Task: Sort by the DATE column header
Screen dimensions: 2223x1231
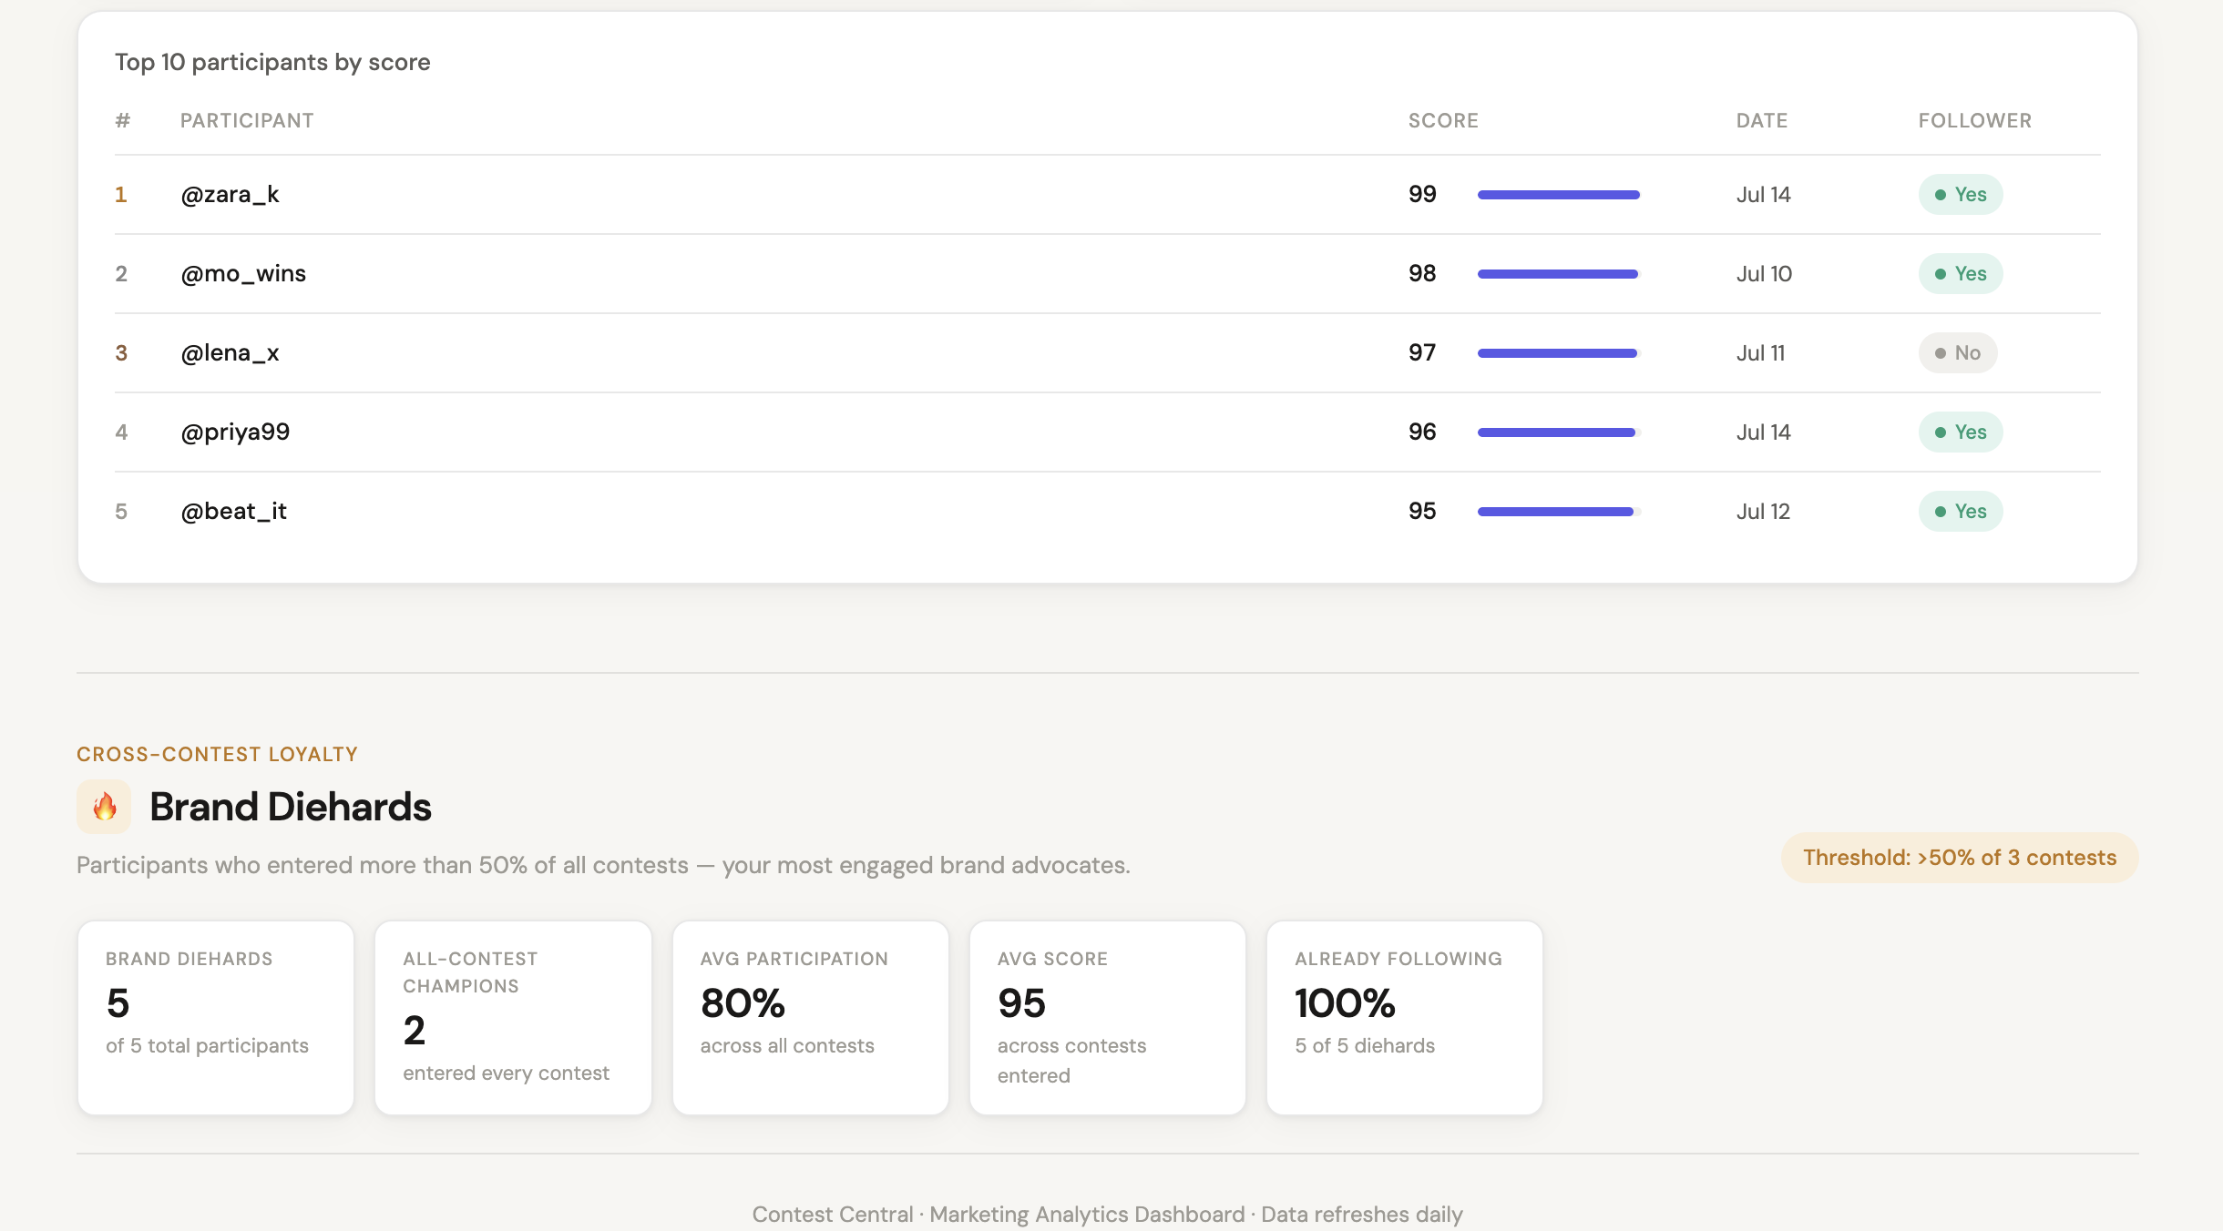Action: coord(1761,120)
